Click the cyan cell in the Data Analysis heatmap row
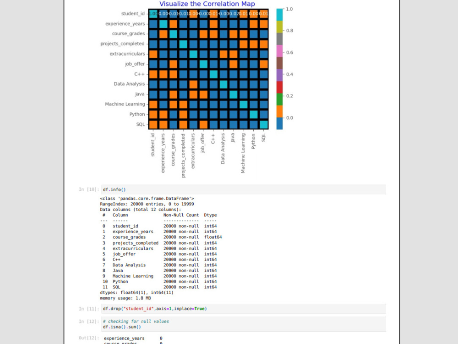Viewport: 458px width, 344px height. click(x=224, y=84)
